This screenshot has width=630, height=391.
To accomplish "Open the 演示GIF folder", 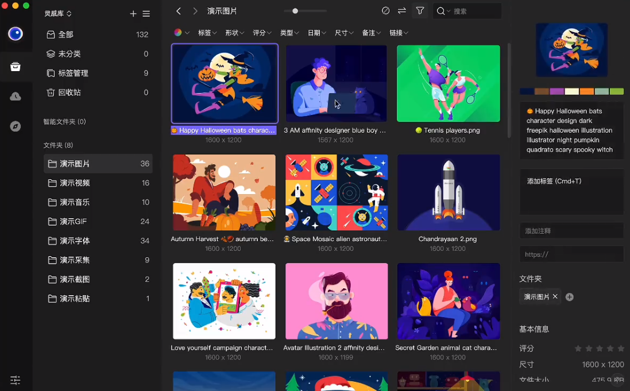I will point(98,222).
